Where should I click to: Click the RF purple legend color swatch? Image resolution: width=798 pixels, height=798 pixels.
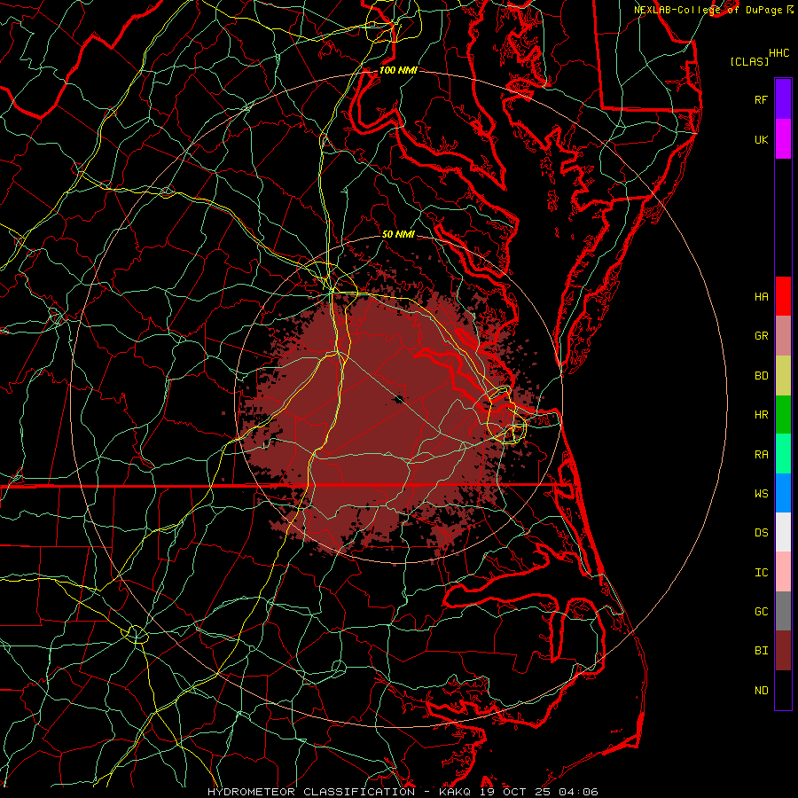pos(783,99)
